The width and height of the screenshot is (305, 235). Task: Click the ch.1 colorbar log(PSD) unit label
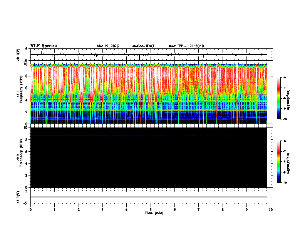(288, 100)
